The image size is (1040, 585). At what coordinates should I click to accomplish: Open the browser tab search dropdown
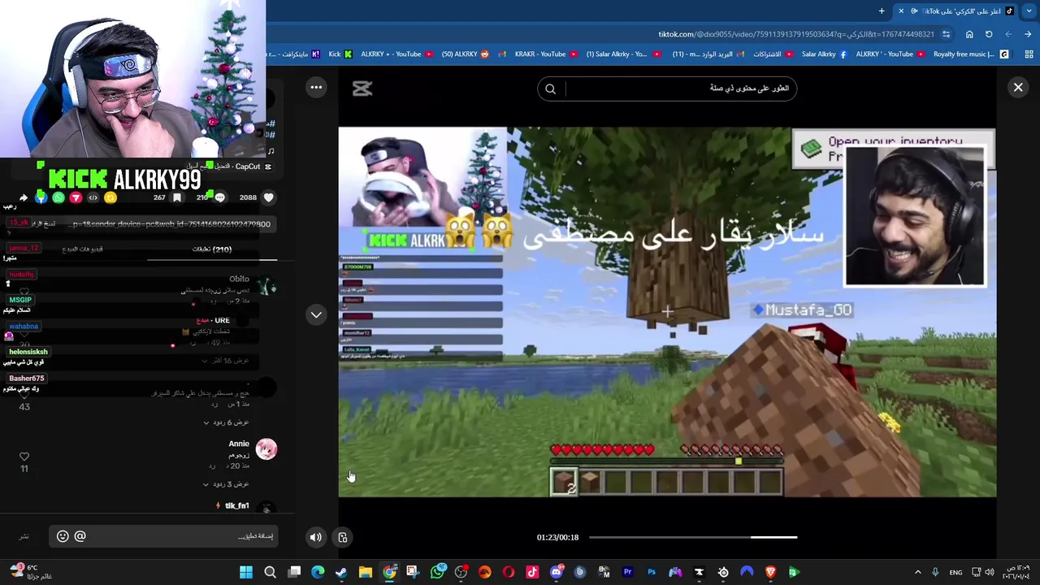tap(1030, 11)
